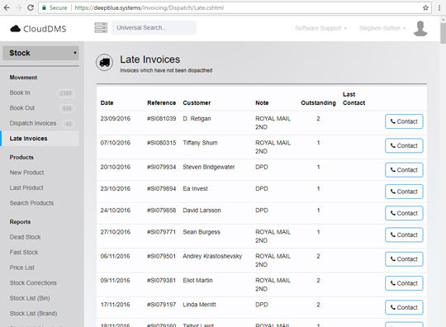This screenshot has width=446, height=327.
Task: Open the Software Support dropdown
Action: pos(320,28)
